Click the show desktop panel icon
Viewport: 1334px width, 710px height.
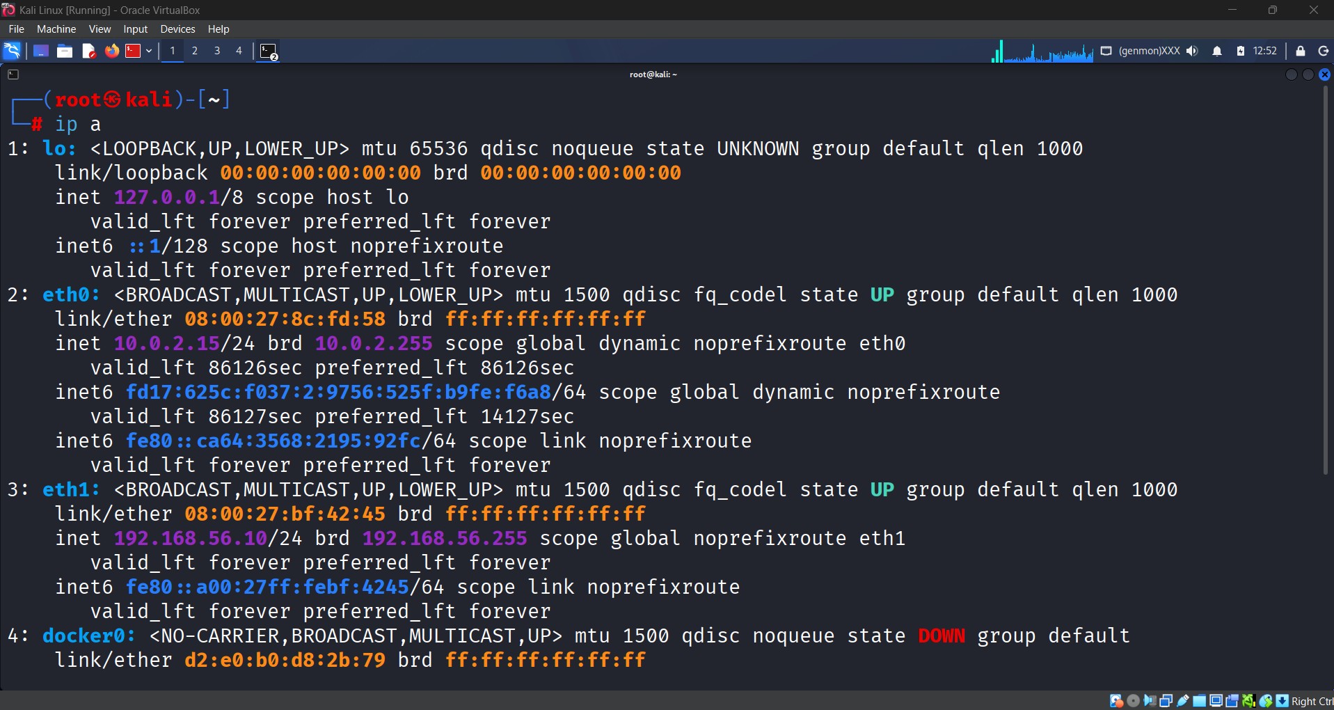point(41,51)
